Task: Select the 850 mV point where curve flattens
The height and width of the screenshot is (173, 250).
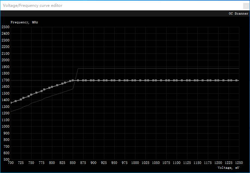Action: 73,80
